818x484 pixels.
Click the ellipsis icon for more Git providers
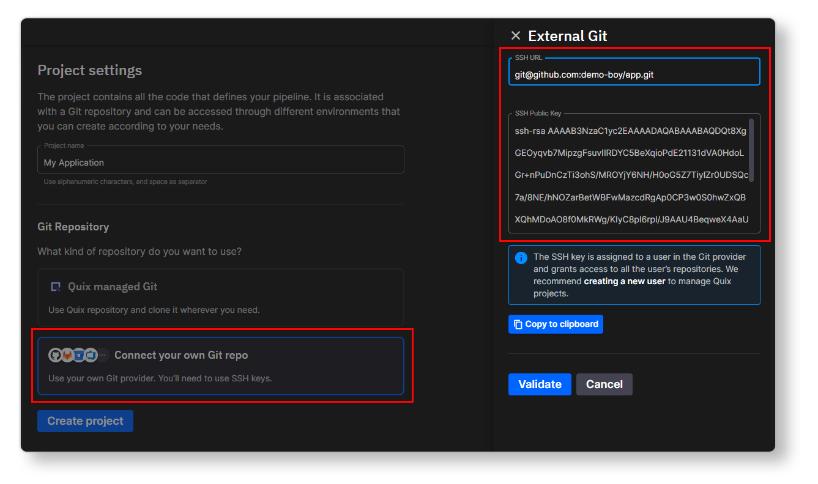point(102,355)
